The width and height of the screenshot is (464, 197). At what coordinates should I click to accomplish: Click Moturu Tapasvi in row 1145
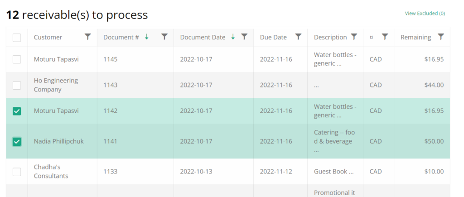coord(56,59)
